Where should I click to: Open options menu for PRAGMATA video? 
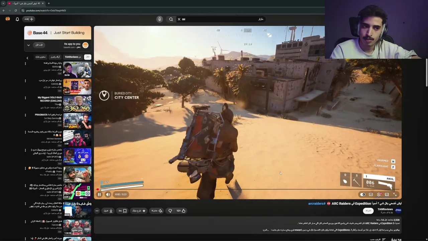(x=25, y=115)
